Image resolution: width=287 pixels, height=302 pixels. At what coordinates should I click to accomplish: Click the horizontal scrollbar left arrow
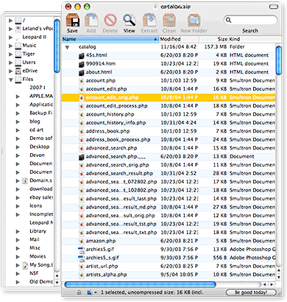265,284
